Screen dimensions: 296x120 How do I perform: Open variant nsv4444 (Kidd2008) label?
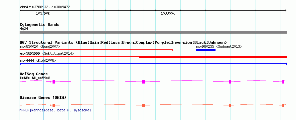click(x=38, y=60)
